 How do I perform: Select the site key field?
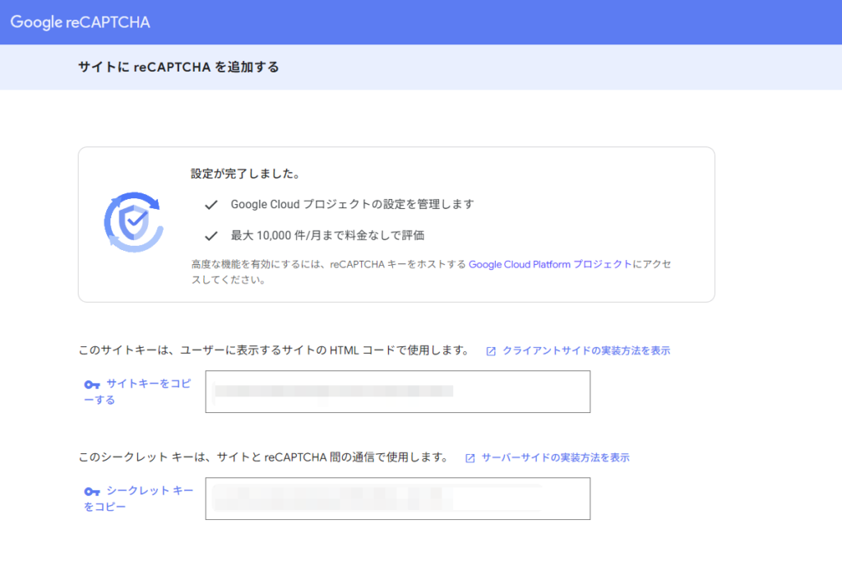pyautogui.click(x=398, y=392)
